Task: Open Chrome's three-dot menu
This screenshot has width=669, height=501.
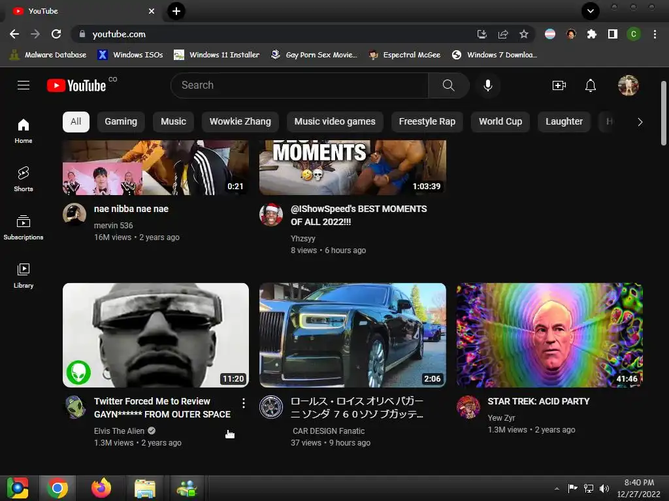Action: [x=655, y=34]
